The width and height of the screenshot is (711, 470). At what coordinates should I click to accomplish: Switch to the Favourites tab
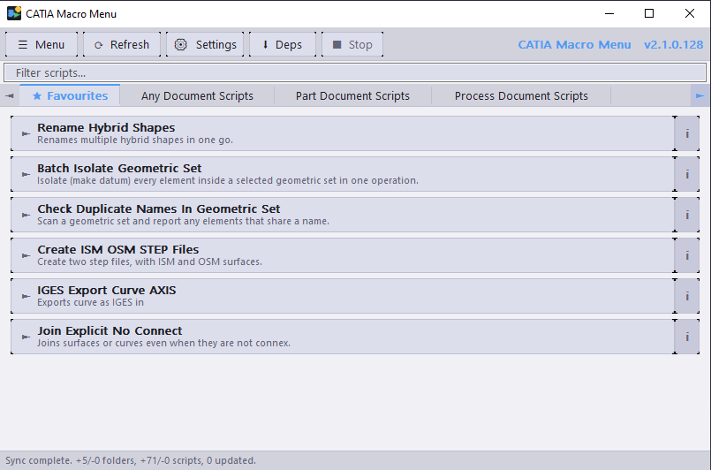pyautogui.click(x=70, y=95)
